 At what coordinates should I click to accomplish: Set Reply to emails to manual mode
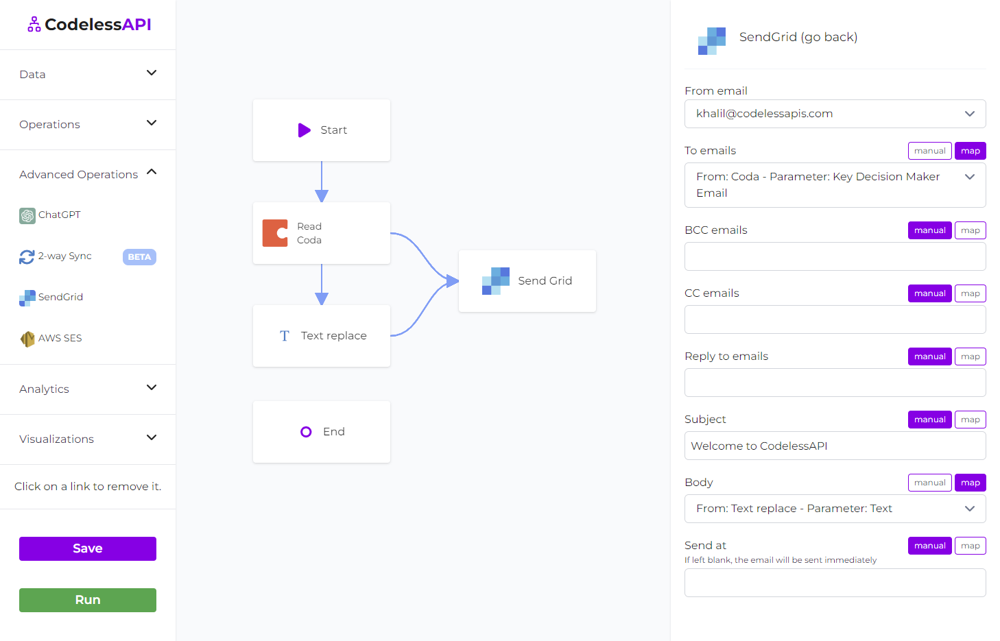click(930, 356)
